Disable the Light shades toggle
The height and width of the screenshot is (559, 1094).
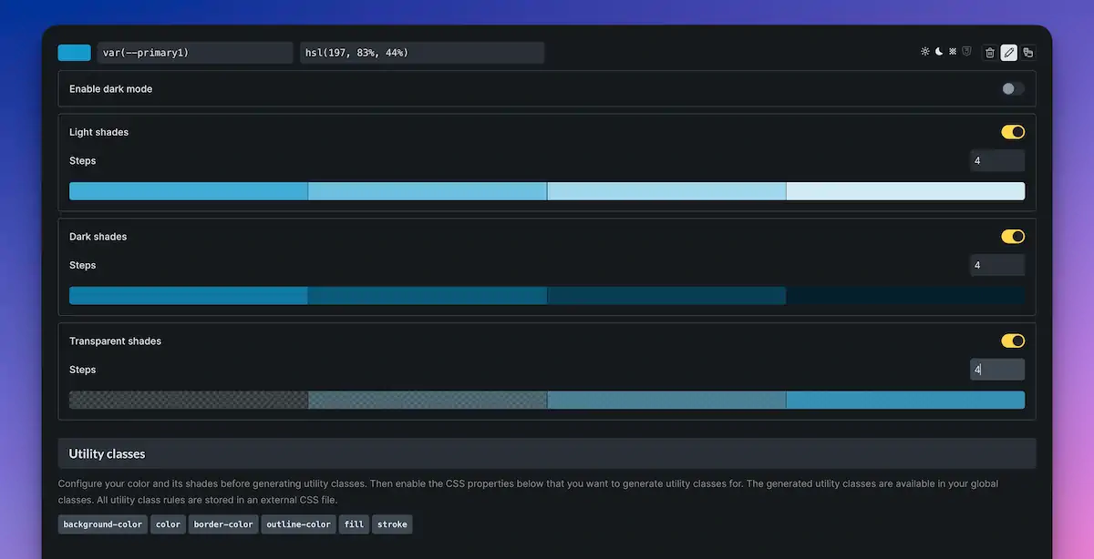tap(1012, 131)
